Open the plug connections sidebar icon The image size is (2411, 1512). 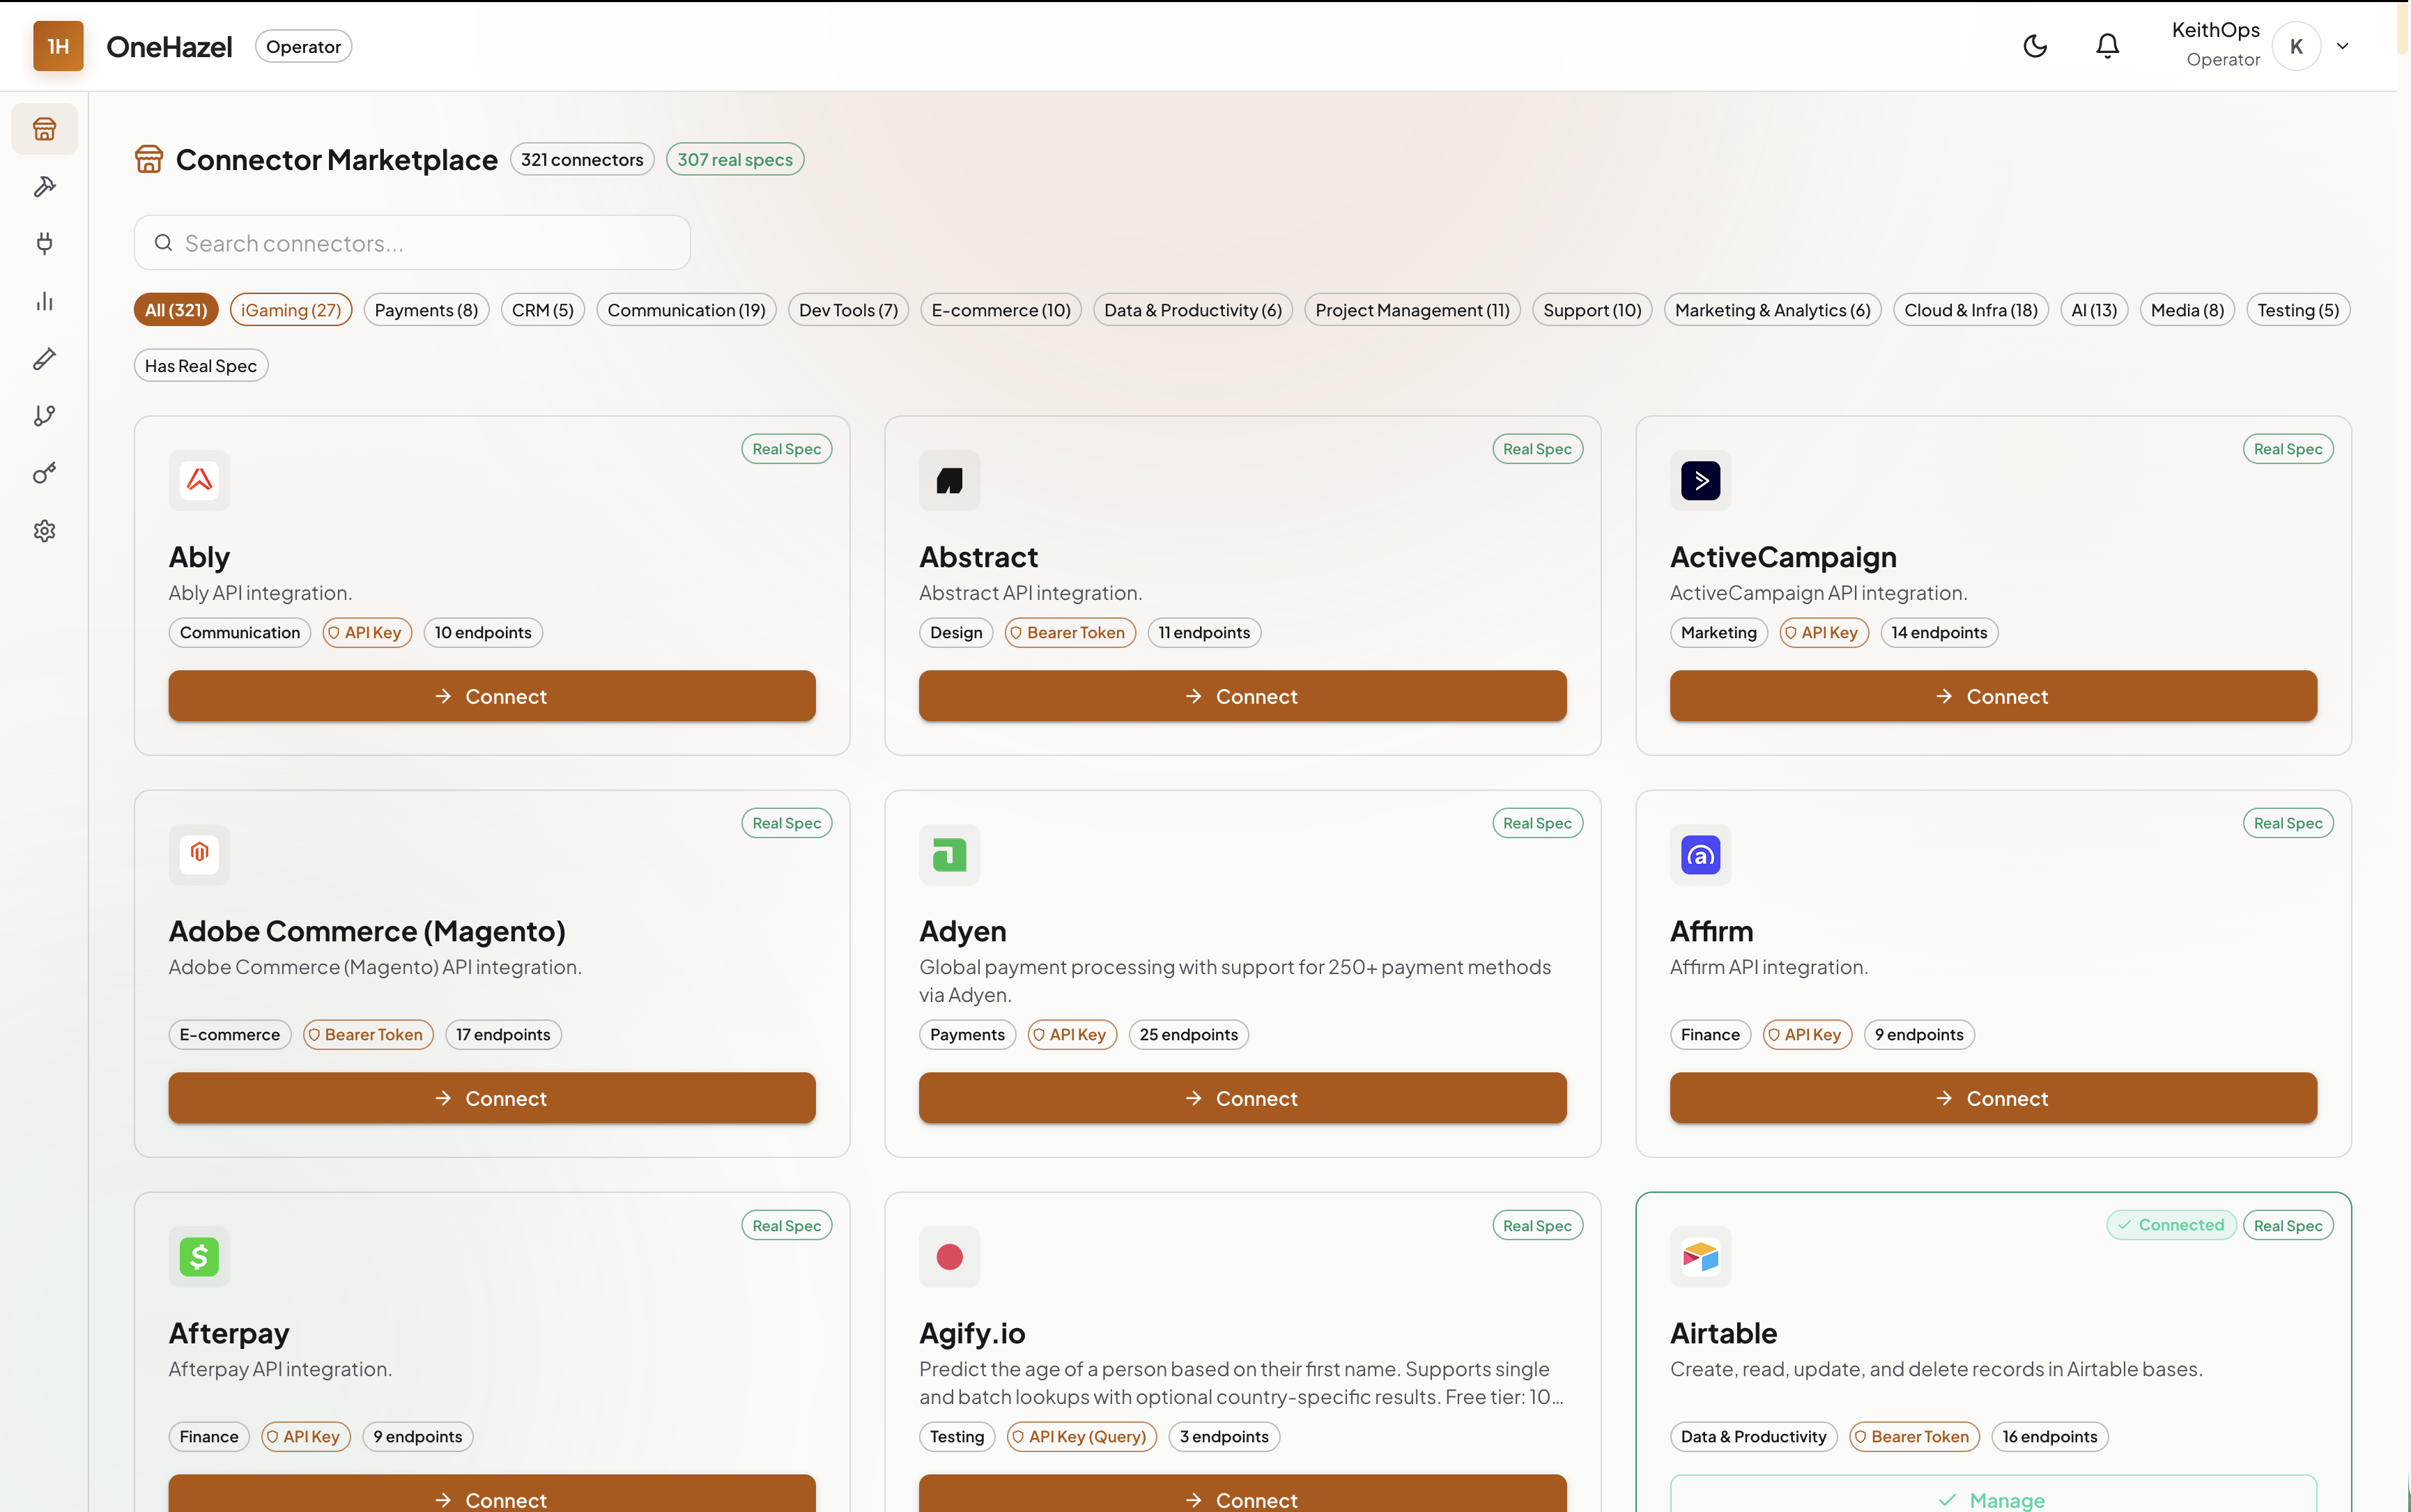point(44,243)
